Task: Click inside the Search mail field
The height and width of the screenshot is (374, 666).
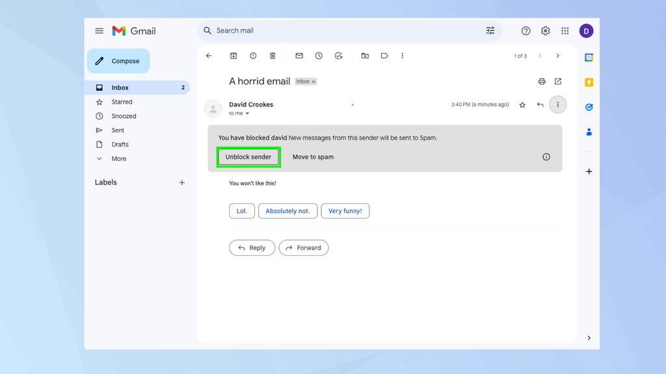Action: [325, 31]
